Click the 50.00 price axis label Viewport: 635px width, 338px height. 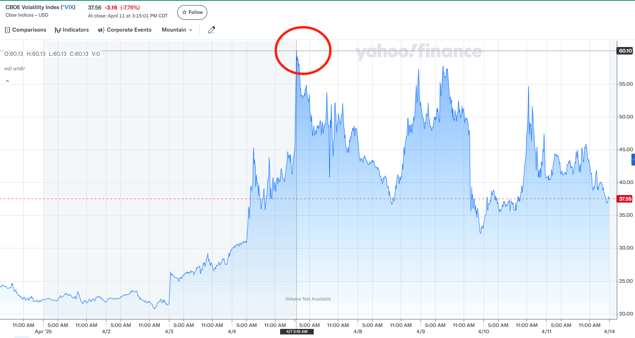click(626, 117)
